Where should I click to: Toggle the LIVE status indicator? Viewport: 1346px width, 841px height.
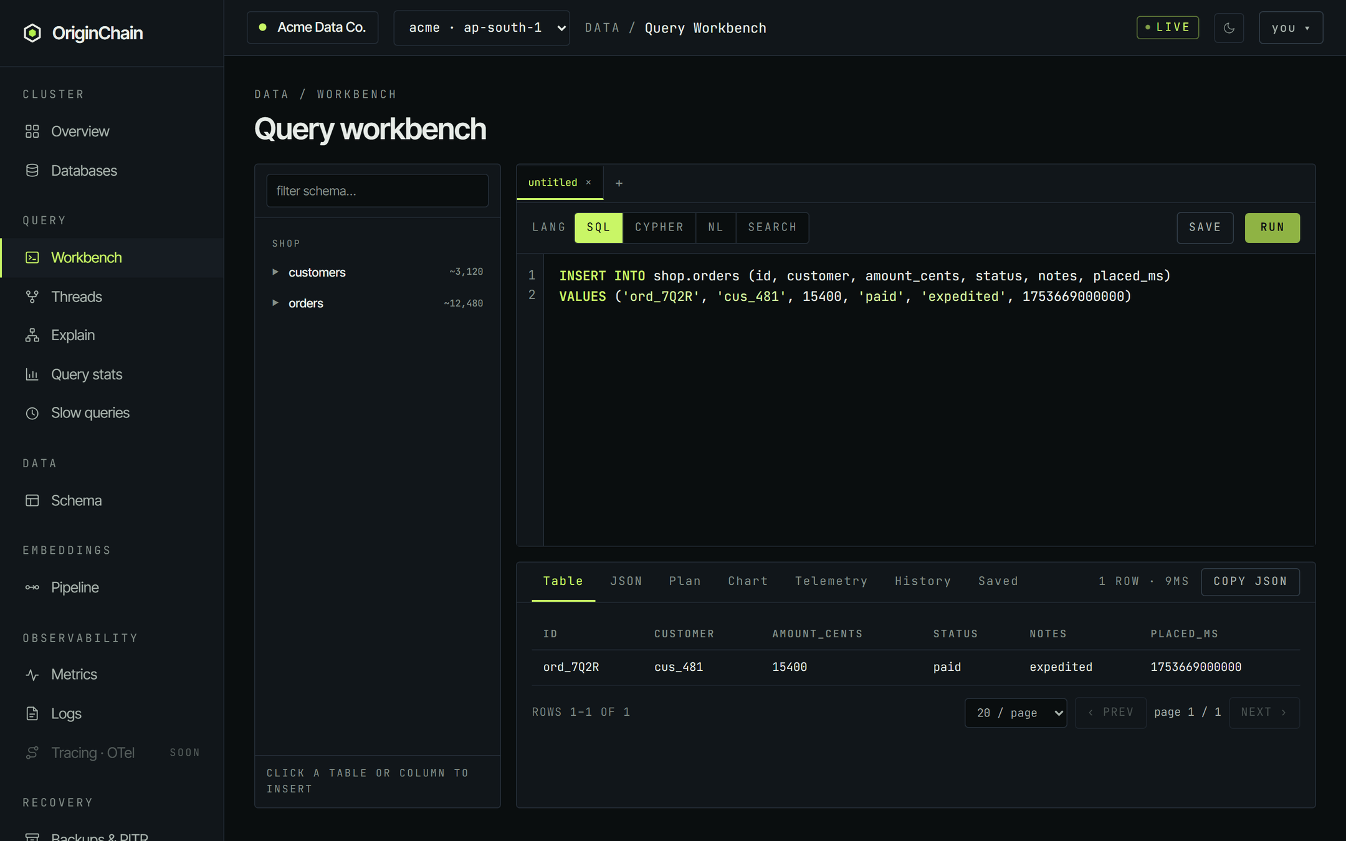(1168, 27)
